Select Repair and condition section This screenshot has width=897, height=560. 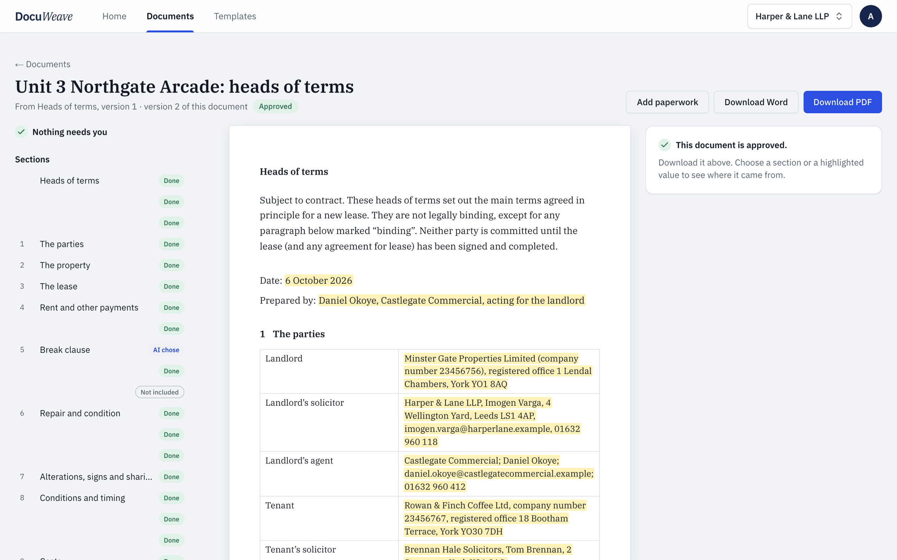(100, 413)
